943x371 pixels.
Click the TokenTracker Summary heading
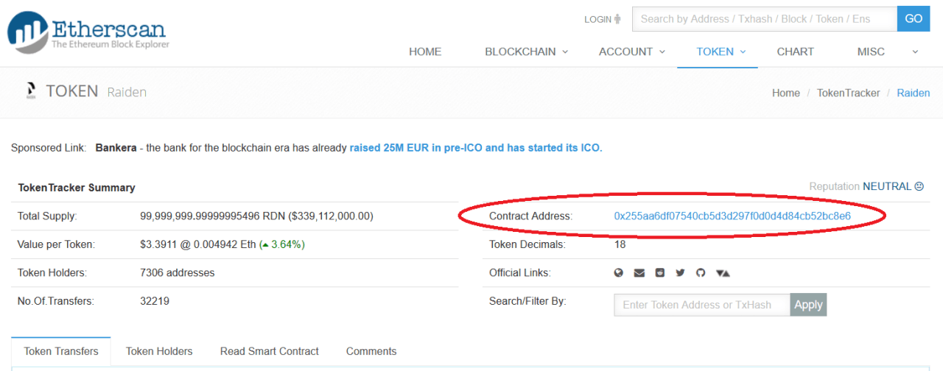click(x=77, y=188)
